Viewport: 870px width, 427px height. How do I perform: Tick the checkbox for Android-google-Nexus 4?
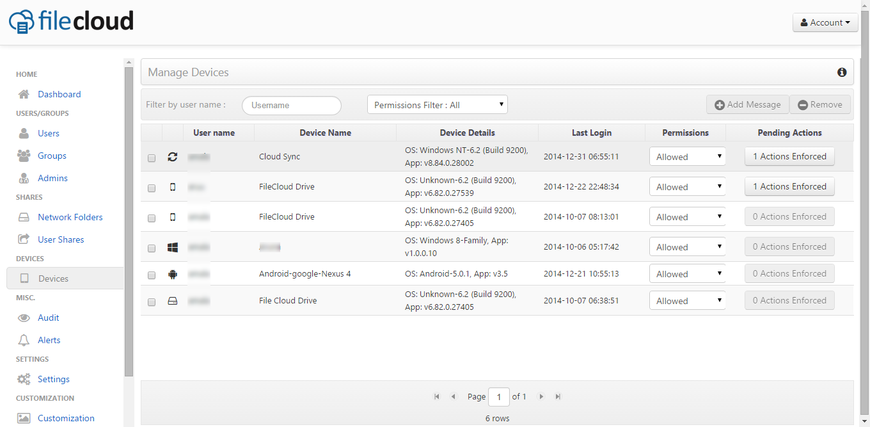[152, 275]
